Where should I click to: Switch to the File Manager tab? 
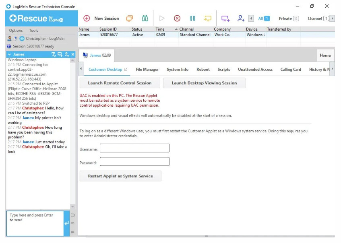147,70
